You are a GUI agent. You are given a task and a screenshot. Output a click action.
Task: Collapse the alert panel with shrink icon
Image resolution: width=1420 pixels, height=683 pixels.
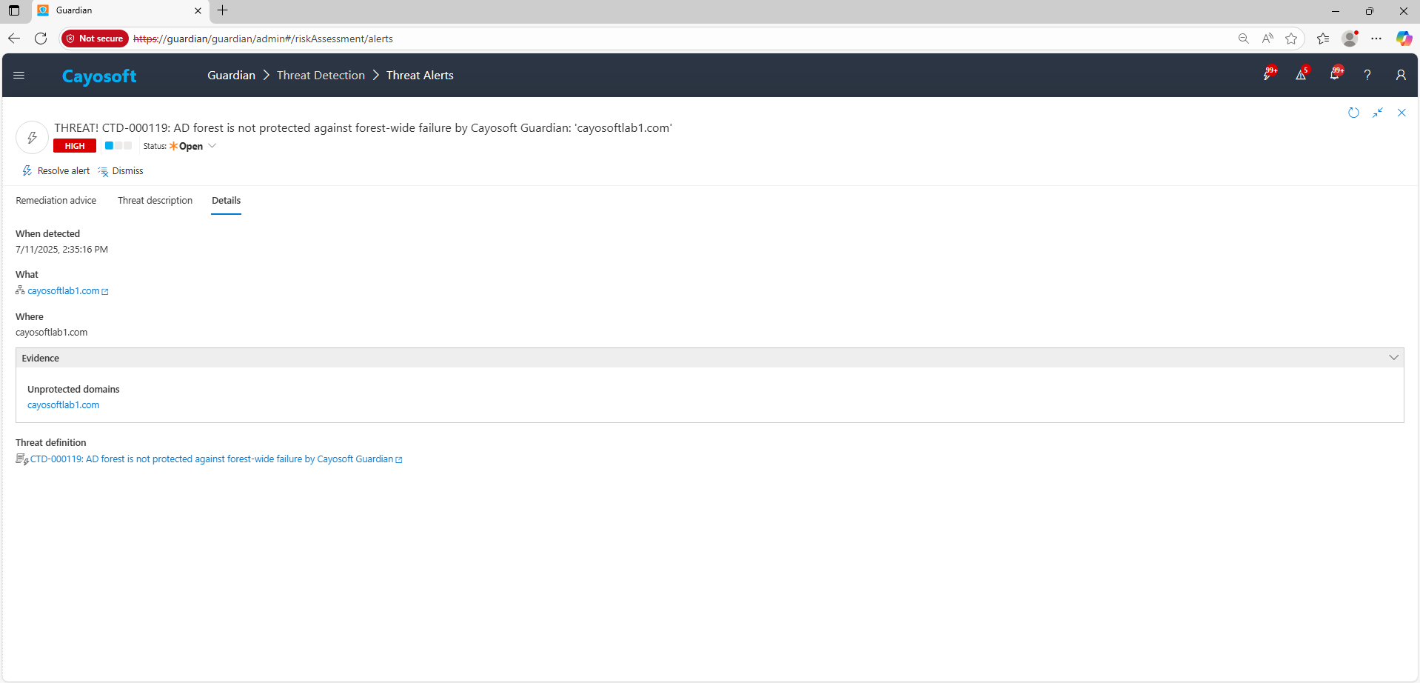pos(1378,113)
